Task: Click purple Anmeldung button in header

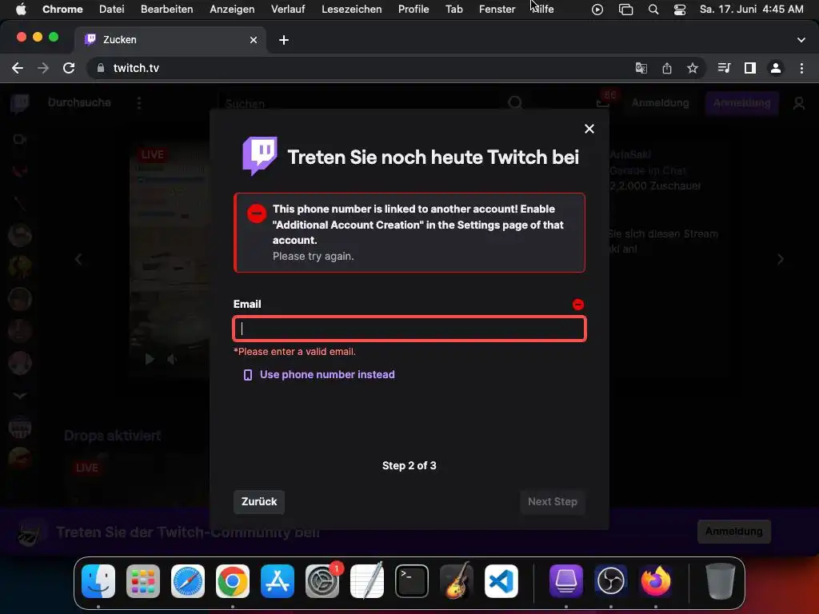Action: click(741, 103)
